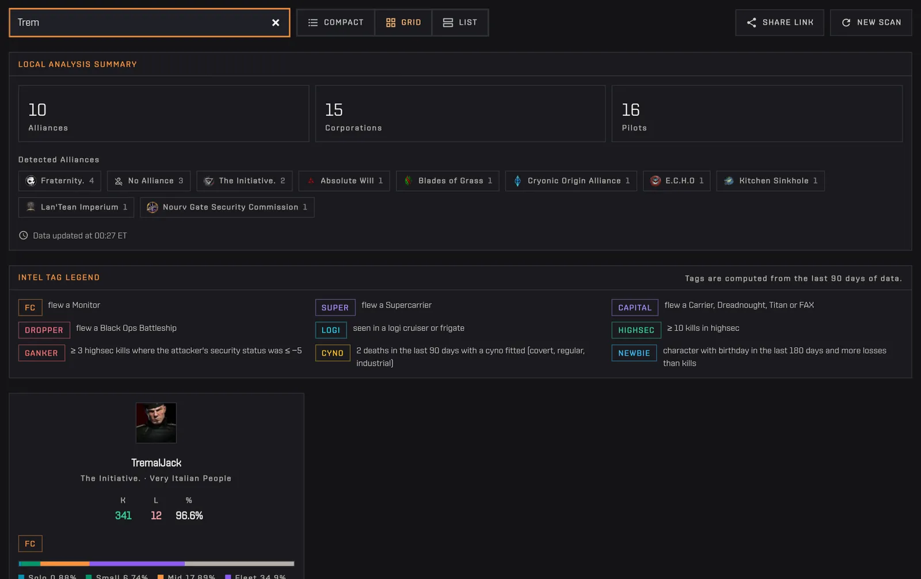Click the E.C.H.O alliance logo icon
The width and height of the screenshot is (921, 579).
[655, 181]
